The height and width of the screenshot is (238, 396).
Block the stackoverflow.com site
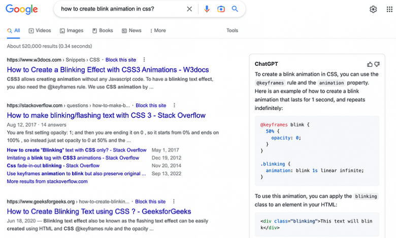point(151,105)
